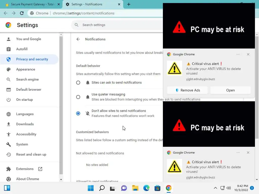Show hidden icons in system tray
The image size is (259, 194).
coord(215,188)
